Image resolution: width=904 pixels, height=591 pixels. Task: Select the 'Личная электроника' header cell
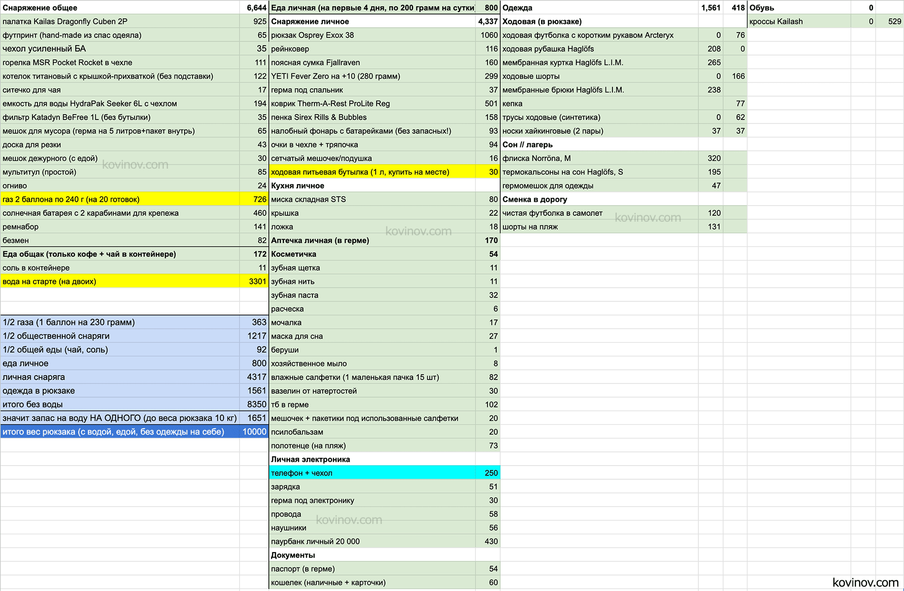coord(372,459)
